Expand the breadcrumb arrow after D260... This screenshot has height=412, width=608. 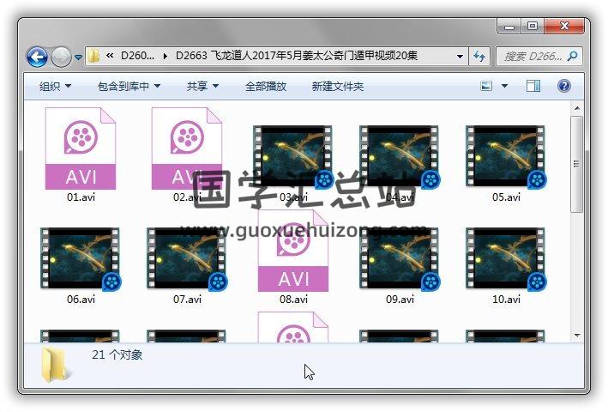click(166, 57)
